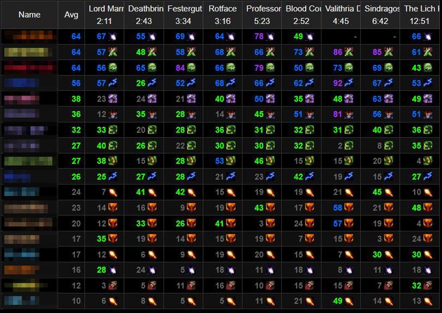Screen dimensions: 442x313
Task: Click the value 85 under Sindragosa
Action: 377,52
